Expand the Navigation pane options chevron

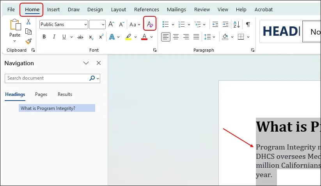tap(86, 63)
